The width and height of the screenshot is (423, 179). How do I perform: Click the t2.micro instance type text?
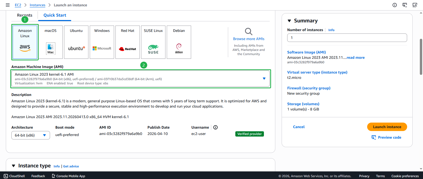[x=294, y=78]
